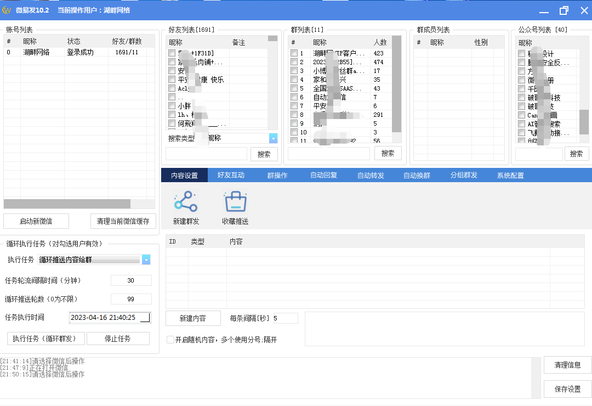Click the group list vertical scrollbar

[396, 84]
